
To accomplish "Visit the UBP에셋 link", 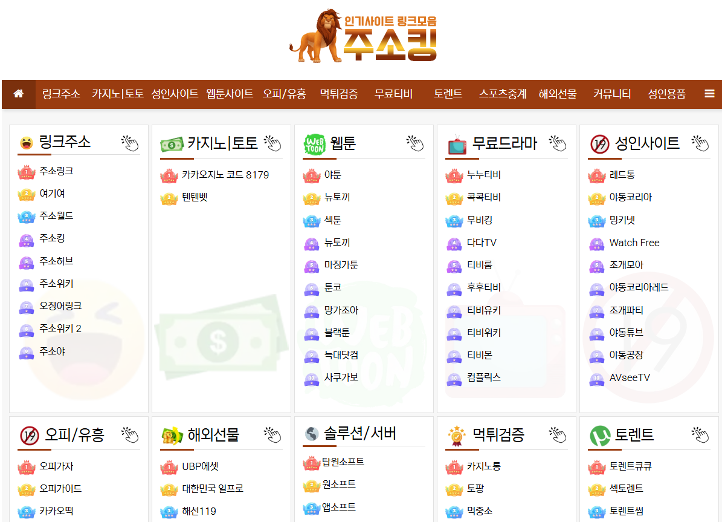I will pos(200,466).
